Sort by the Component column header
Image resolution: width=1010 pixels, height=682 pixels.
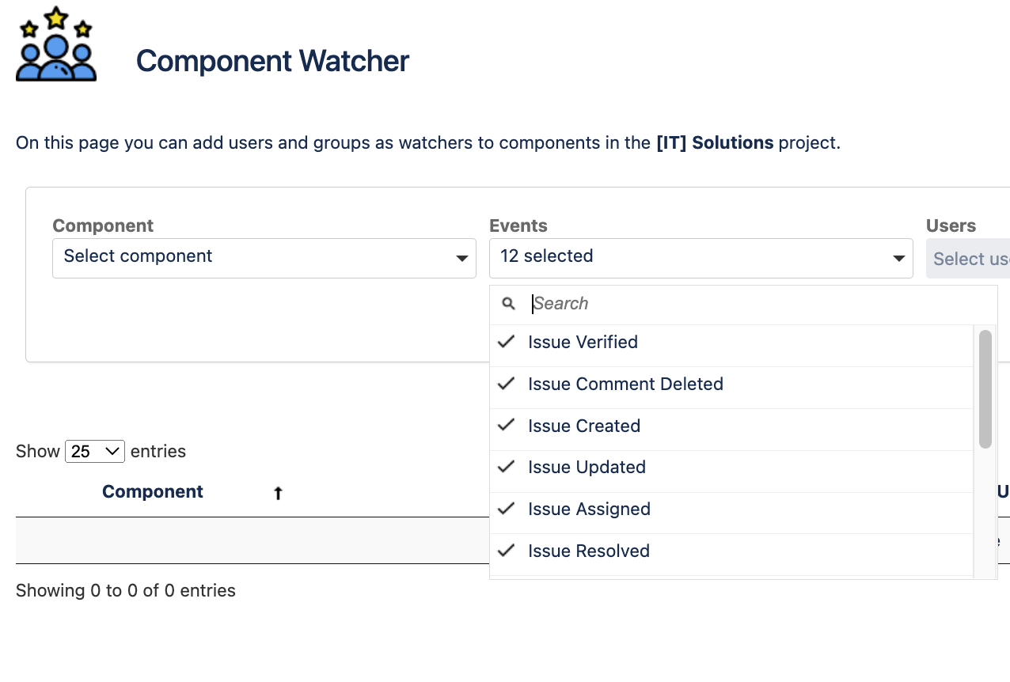[x=153, y=492]
